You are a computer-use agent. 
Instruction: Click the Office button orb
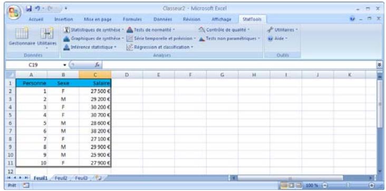14,12
